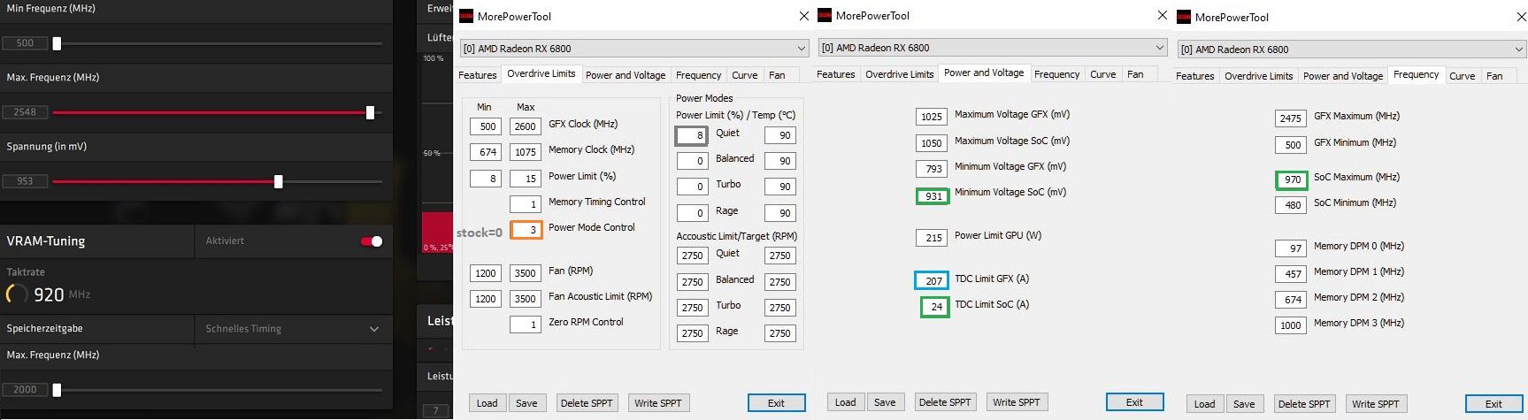Open Fan tab in Overdrive Limits window

pos(777,75)
